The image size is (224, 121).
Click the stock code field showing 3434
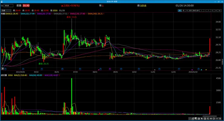click(8, 5)
